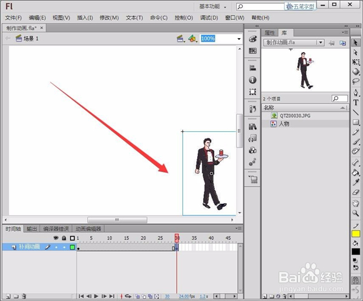Click the Edit Scene clapperboard icon

180,39
